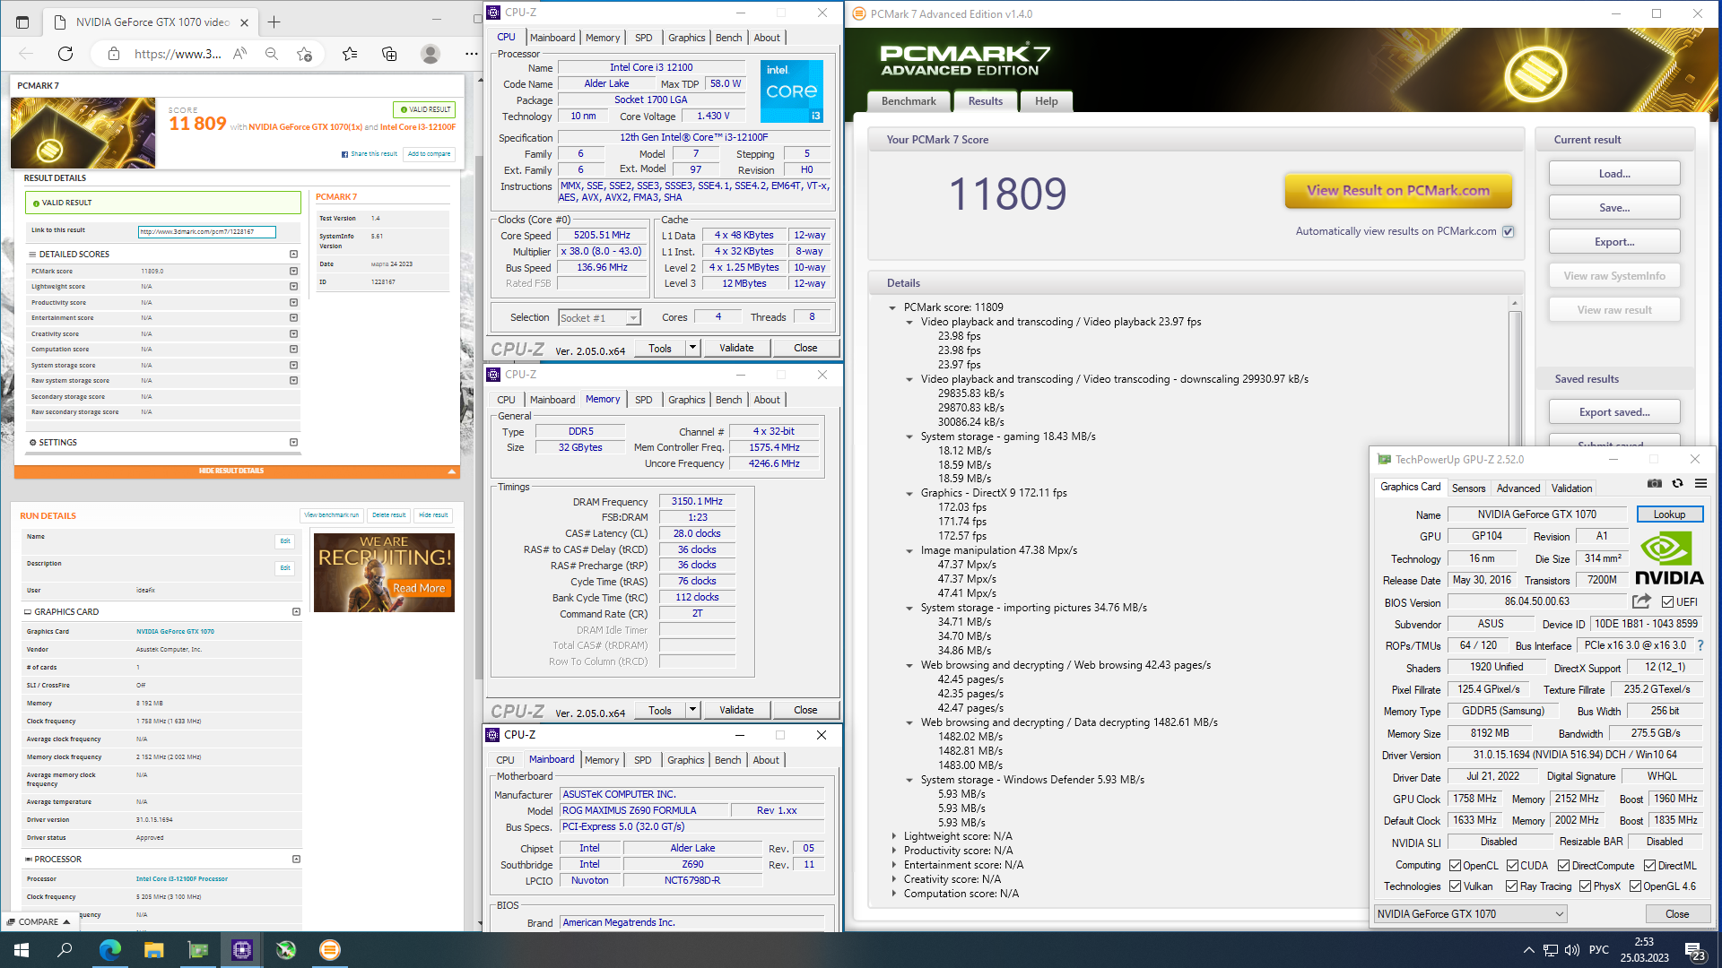
Task: Open the GPU selection dropdown in GPU-Z
Action: [1470, 913]
